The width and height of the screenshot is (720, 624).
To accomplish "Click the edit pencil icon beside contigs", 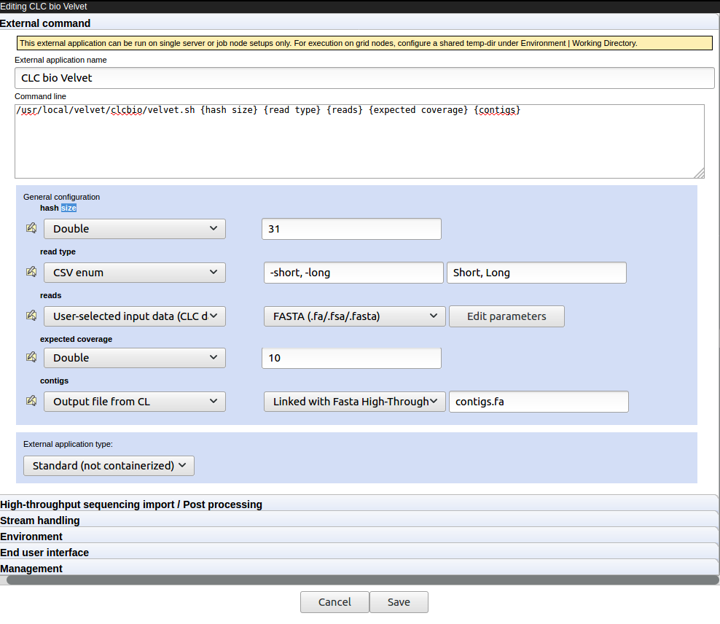I will click(x=31, y=400).
